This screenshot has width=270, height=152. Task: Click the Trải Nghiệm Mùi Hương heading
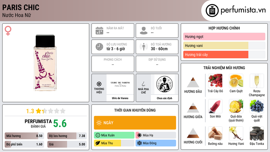click(224, 68)
